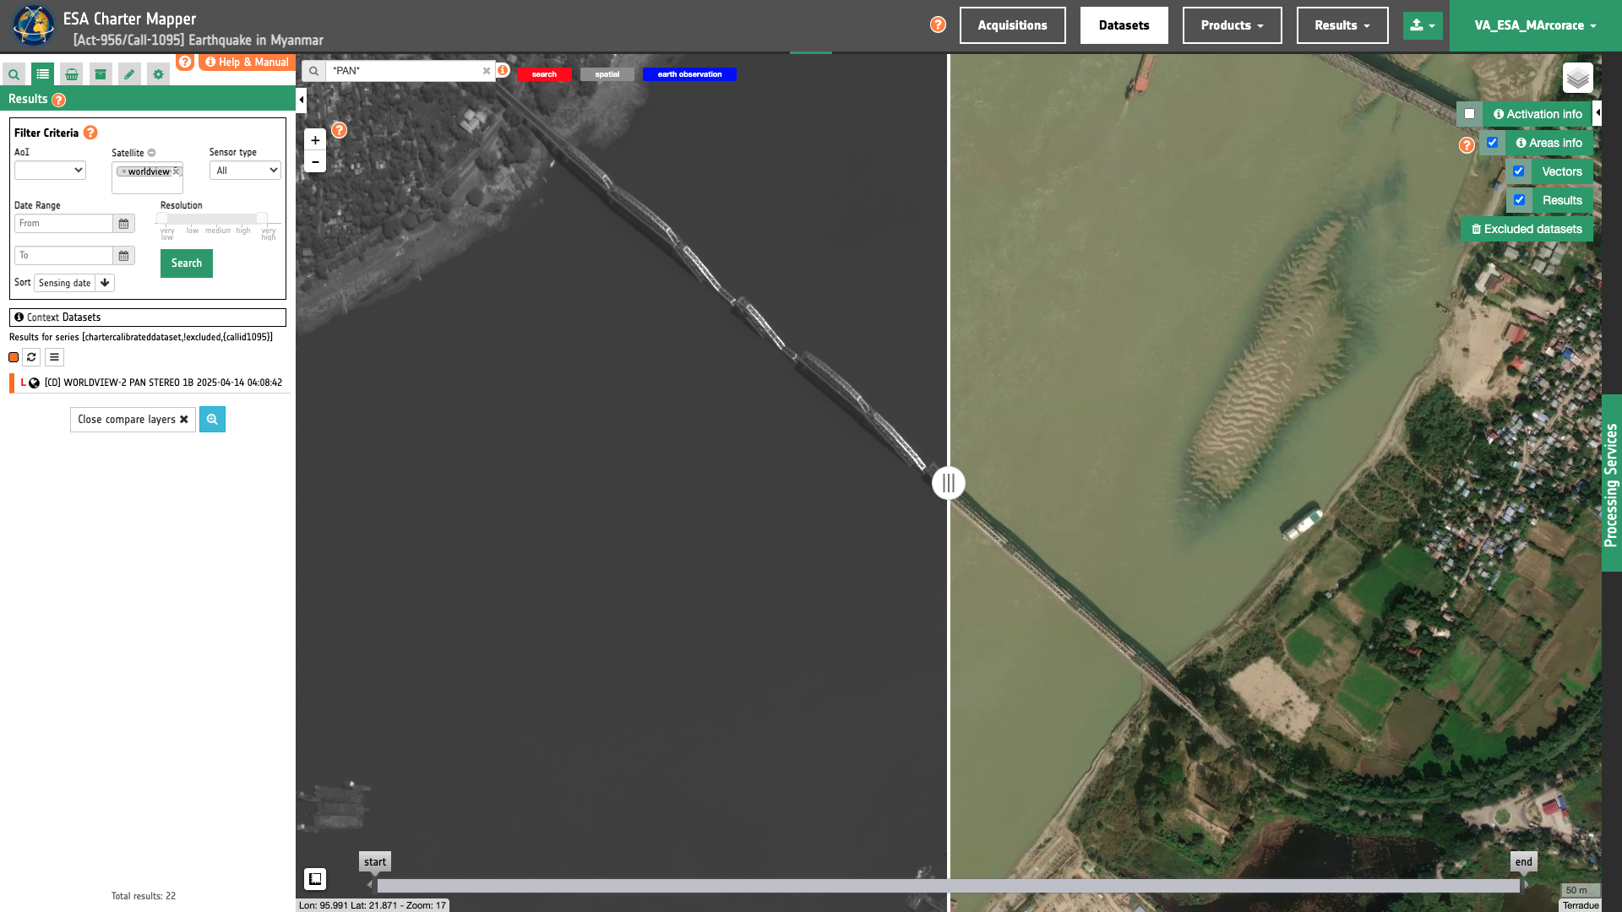Click the compare swipe slider handle

click(x=948, y=483)
